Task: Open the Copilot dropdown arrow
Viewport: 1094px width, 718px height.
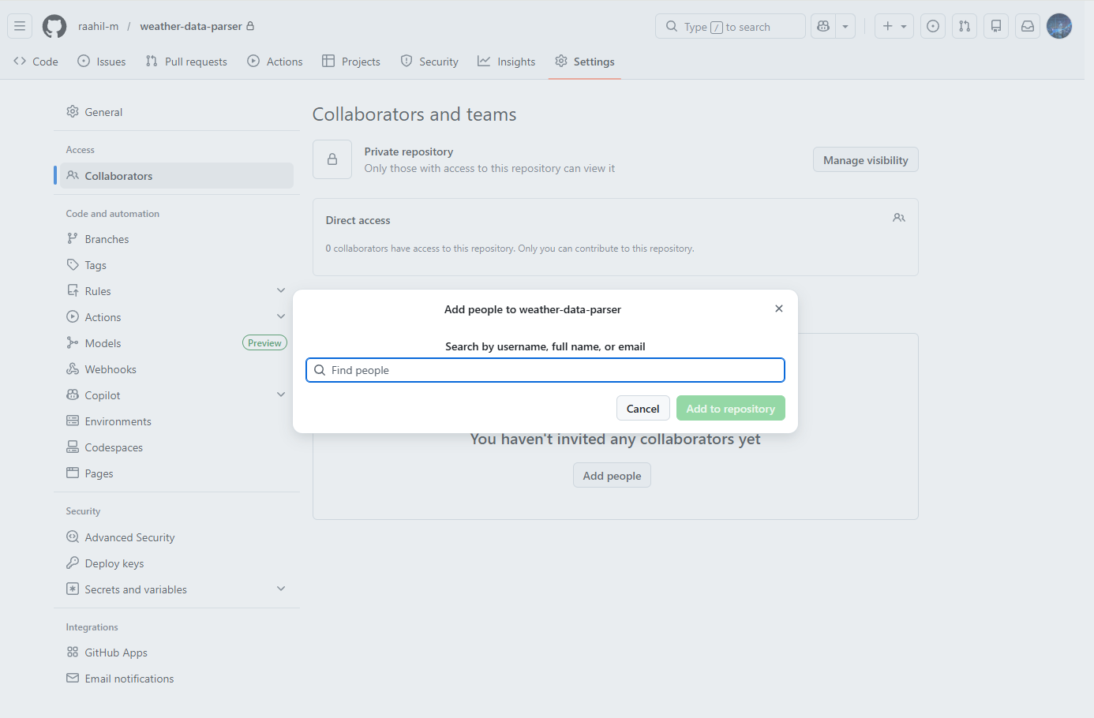Action: [845, 26]
